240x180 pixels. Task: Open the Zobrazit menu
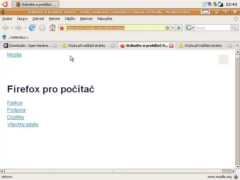(38, 19)
